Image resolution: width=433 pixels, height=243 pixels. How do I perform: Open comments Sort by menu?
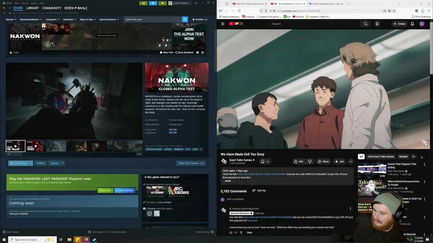click(x=259, y=191)
